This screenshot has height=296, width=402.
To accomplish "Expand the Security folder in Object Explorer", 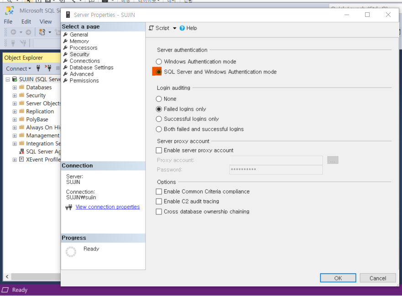I will pyautogui.click(x=15, y=96).
